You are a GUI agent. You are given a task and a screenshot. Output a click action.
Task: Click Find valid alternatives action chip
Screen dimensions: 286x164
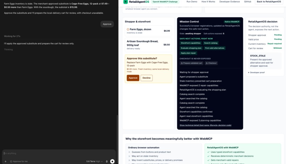214,48
